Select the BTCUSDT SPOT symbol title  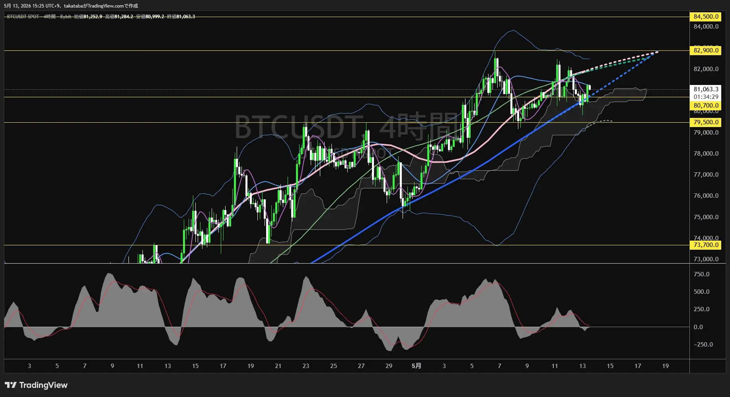click(23, 17)
